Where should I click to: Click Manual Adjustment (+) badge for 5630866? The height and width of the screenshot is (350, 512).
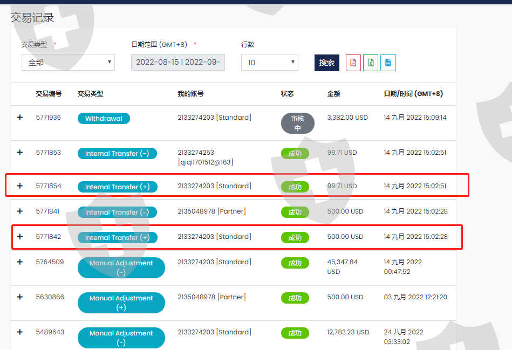[121, 303]
